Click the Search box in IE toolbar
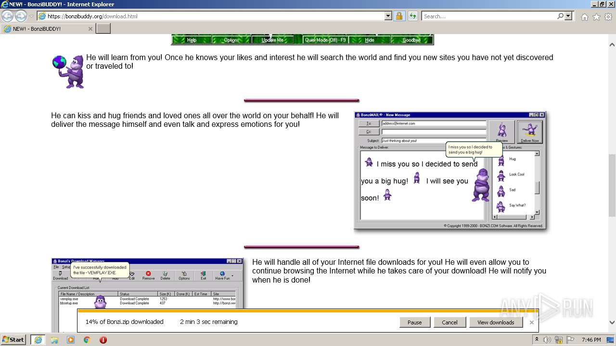 click(x=489, y=16)
